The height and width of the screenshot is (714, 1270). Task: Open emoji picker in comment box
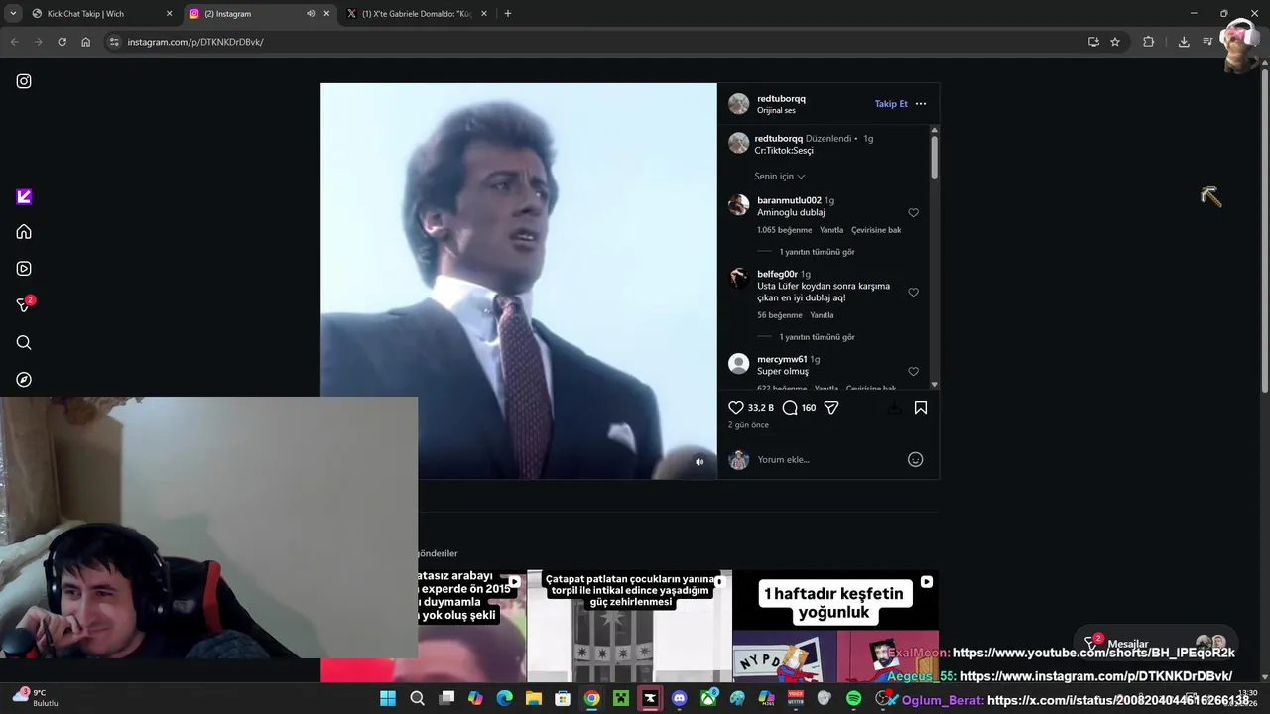pyautogui.click(x=916, y=459)
